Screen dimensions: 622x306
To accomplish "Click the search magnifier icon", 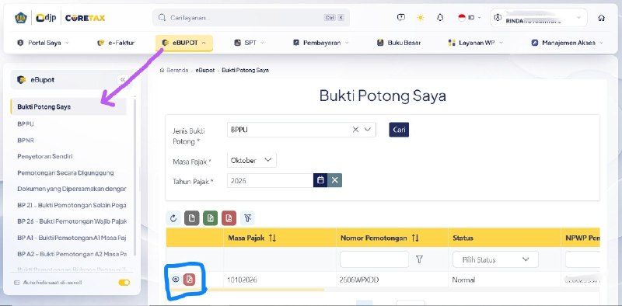I will (162, 18).
